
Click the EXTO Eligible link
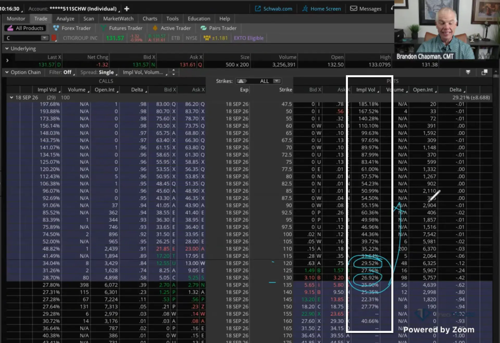coord(248,38)
